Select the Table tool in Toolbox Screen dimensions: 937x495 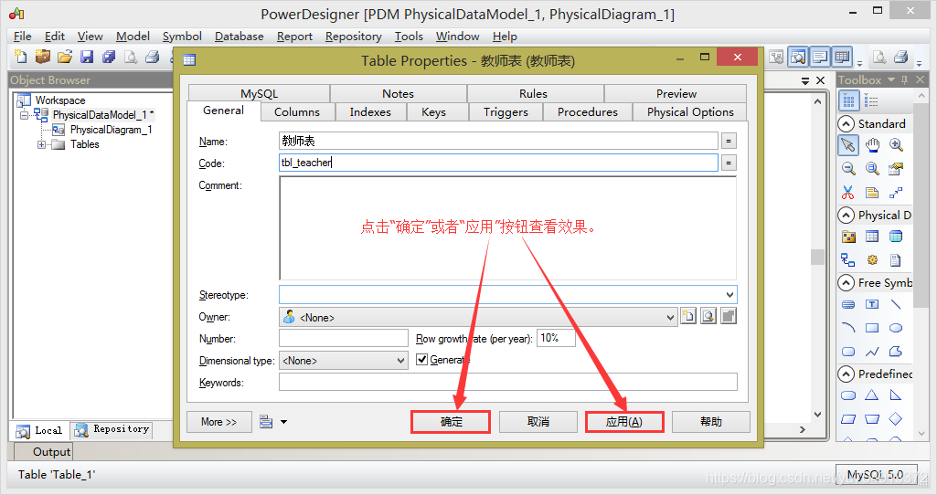click(872, 237)
